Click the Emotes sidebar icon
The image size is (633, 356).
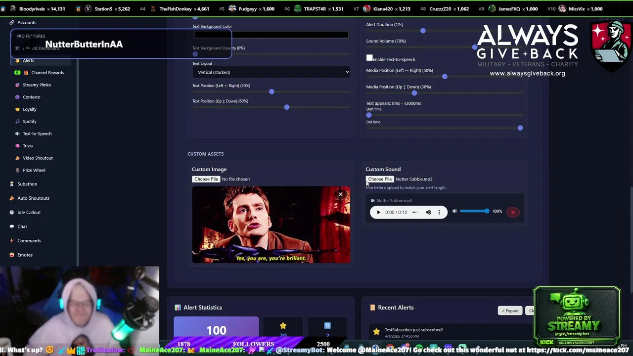12,255
